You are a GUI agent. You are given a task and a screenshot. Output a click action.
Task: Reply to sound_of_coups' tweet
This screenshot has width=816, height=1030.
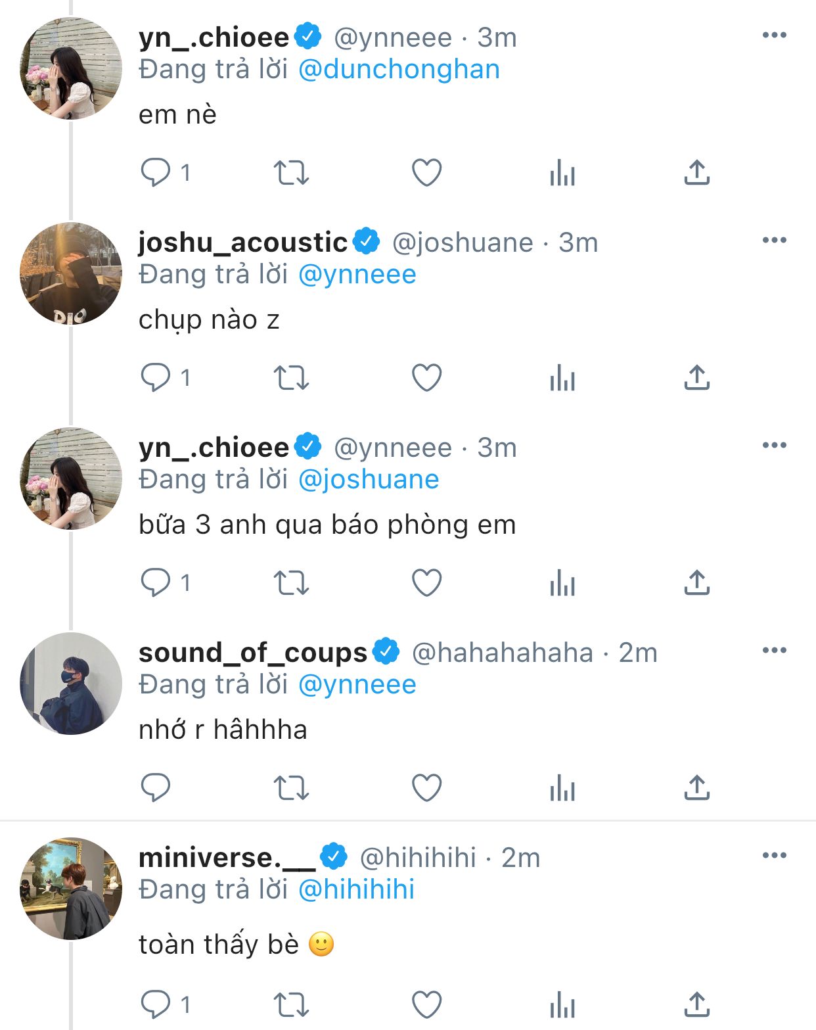point(156,787)
